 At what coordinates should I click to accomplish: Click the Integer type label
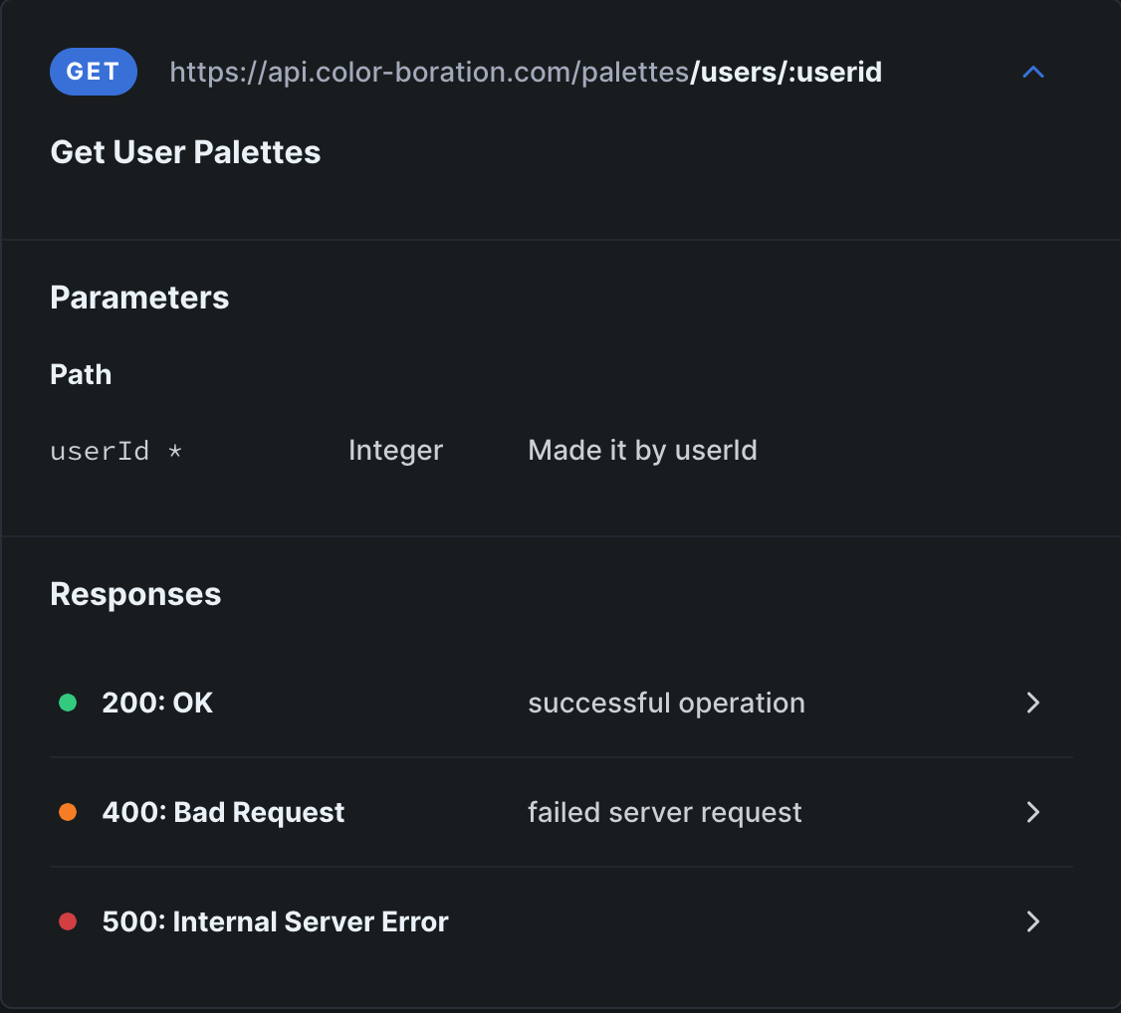(x=395, y=451)
